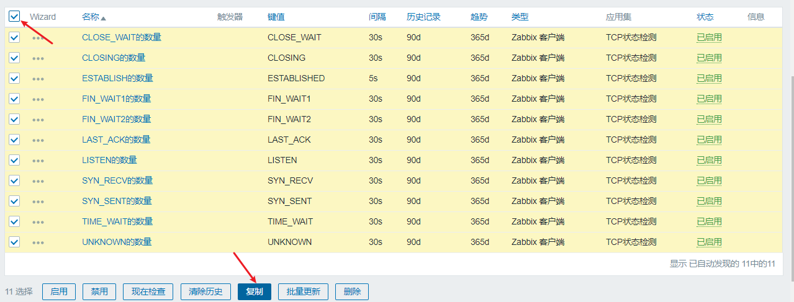Screen dimensions: 794x302
Task: Toggle 已启用 status for ESTABLISH的数量
Action: pyautogui.click(x=709, y=78)
